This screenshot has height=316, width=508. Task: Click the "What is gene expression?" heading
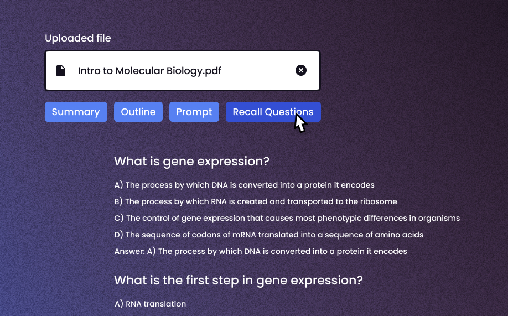pyautogui.click(x=191, y=162)
